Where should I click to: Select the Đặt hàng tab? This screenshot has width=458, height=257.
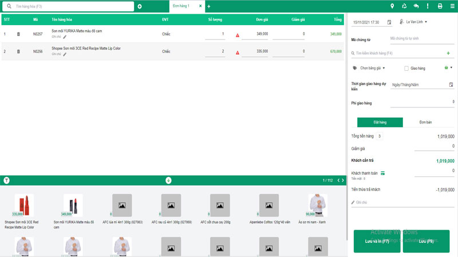click(380, 122)
